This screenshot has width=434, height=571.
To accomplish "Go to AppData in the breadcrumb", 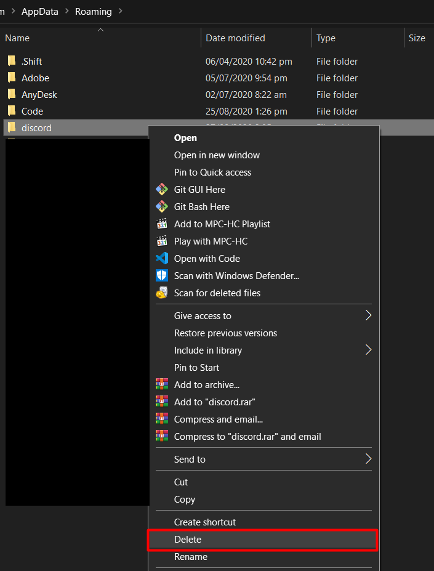I will click(x=39, y=11).
